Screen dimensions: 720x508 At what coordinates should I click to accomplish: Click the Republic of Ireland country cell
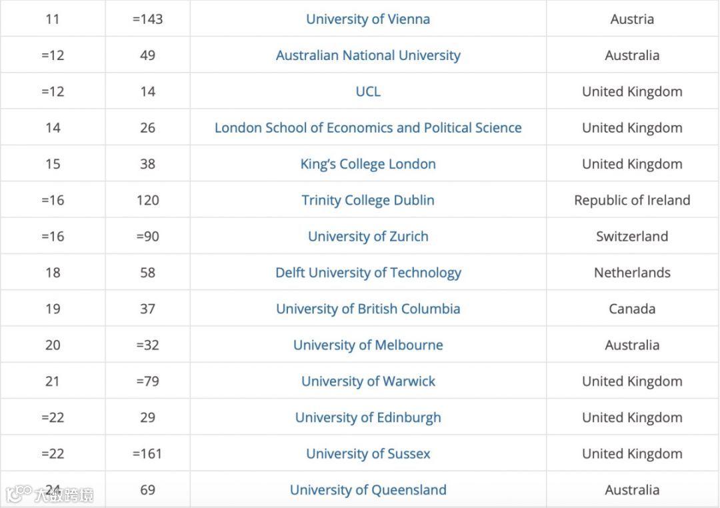(x=632, y=200)
